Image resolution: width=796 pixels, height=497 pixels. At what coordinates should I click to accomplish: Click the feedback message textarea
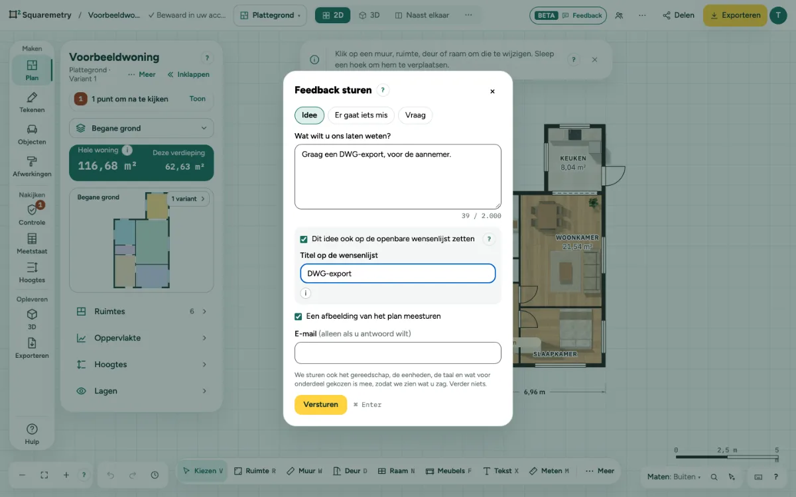pyautogui.click(x=398, y=176)
